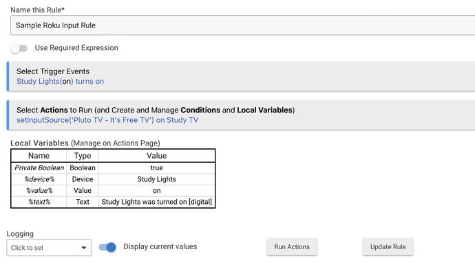This screenshot has height=267, width=475.
Task: Toggle Use Required Expression switch
Action: pos(19,48)
